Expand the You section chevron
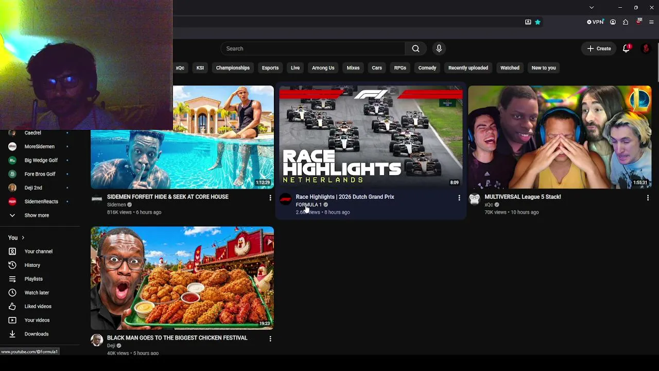The height and width of the screenshot is (371, 659). tap(23, 238)
